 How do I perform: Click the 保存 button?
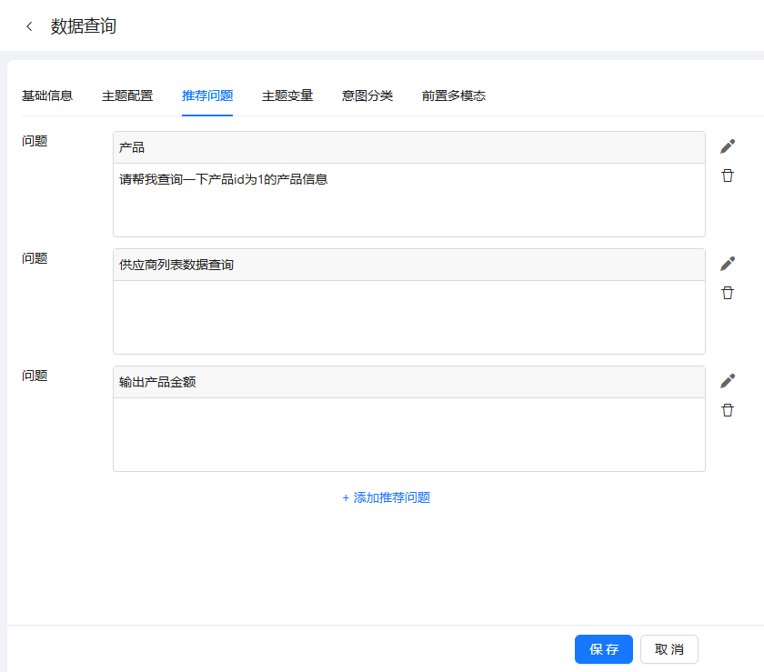604,649
